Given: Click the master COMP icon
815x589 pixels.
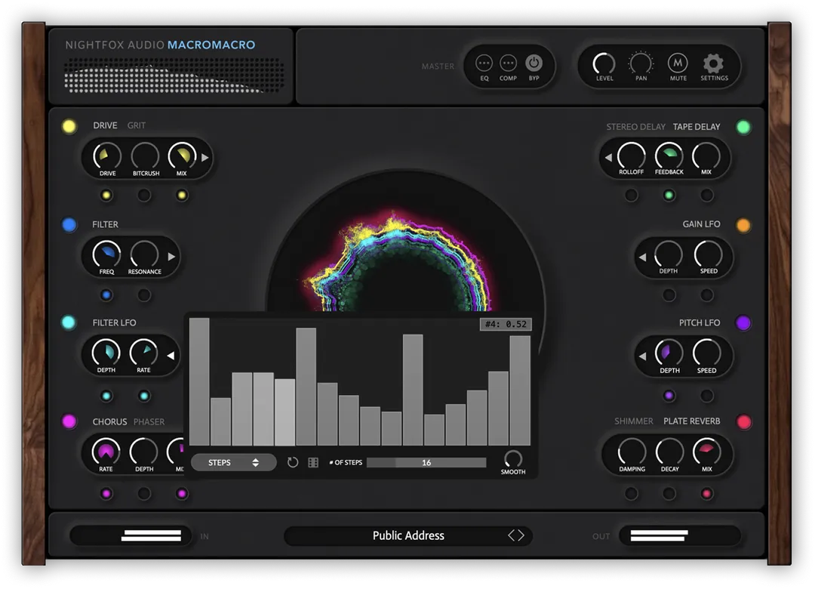Looking at the screenshot, I should [509, 63].
